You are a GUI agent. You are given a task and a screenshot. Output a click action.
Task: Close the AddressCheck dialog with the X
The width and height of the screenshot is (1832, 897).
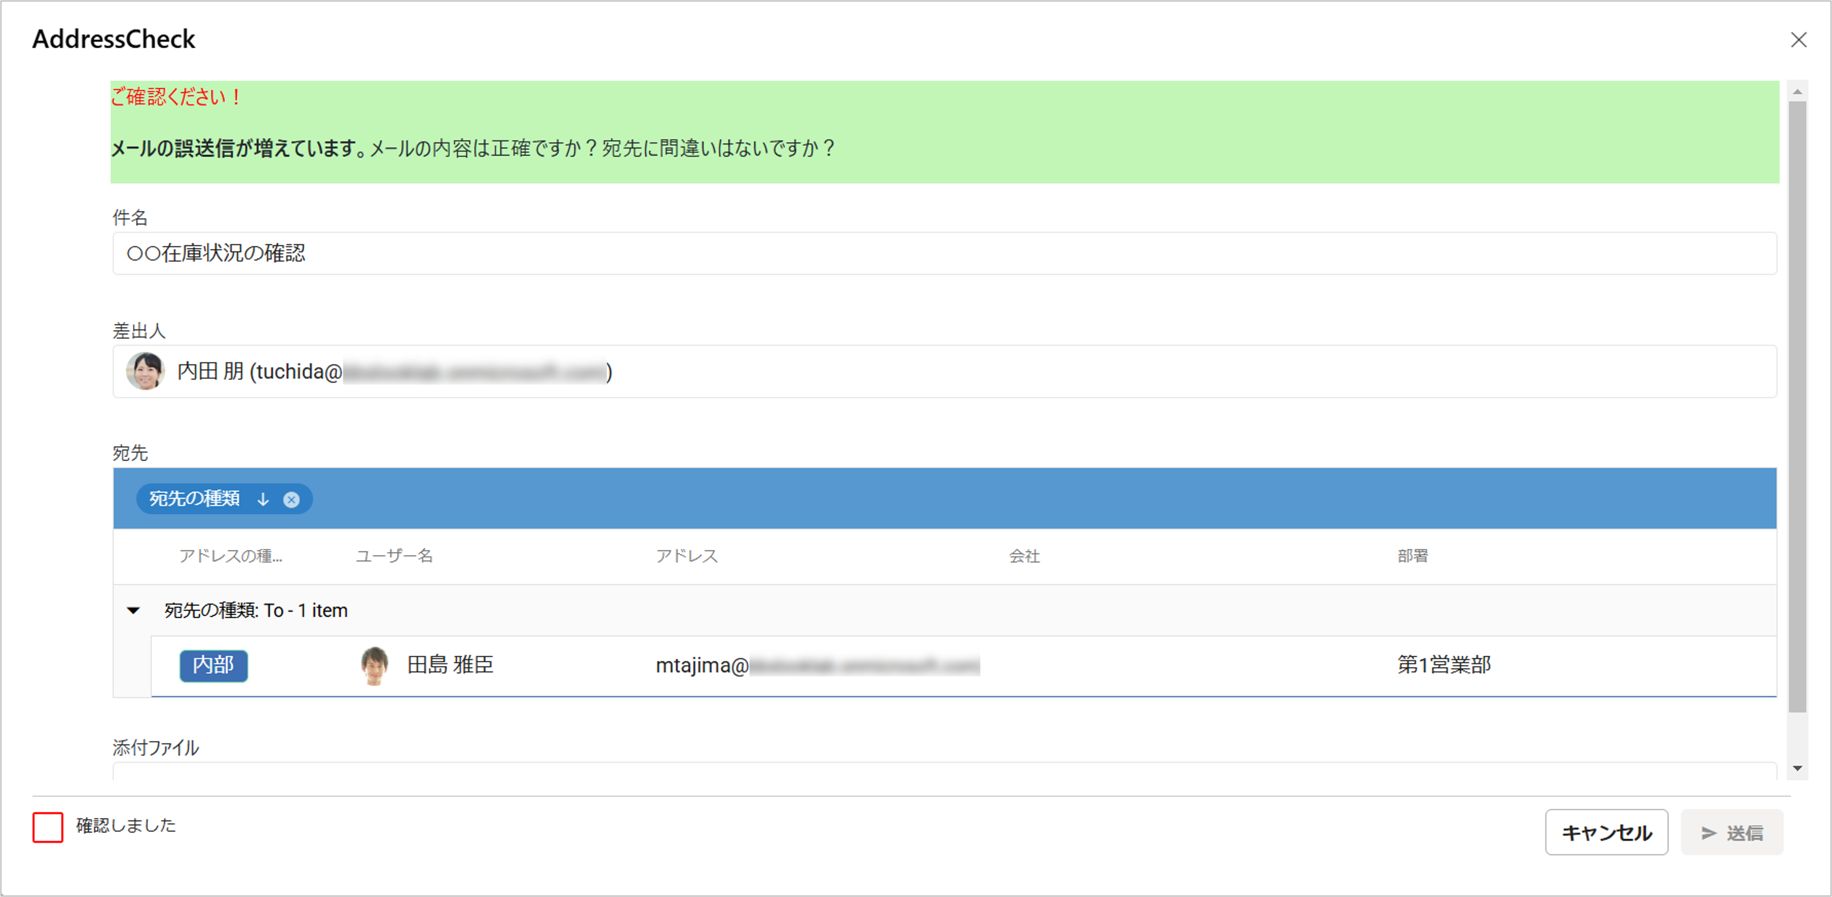coord(1798,40)
